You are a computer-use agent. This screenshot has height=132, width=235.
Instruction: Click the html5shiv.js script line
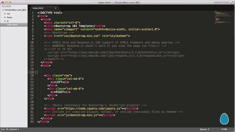tap(113, 52)
